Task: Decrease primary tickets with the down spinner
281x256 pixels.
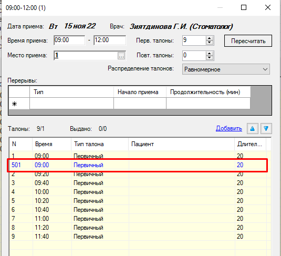Action: tap(210, 43)
